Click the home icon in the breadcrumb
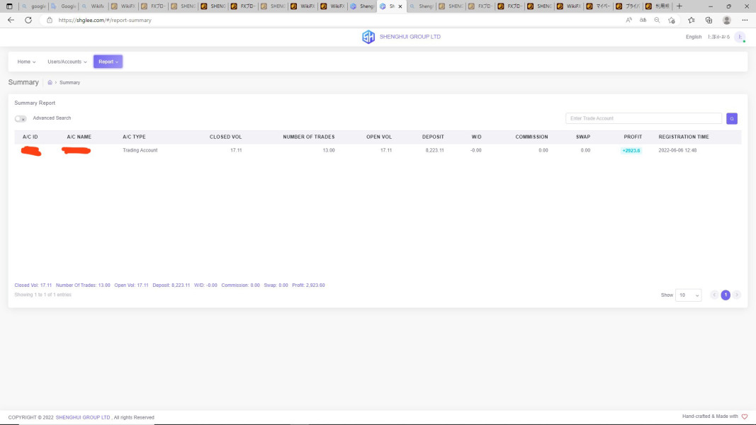Viewport: 756px width, 425px height. click(x=50, y=83)
